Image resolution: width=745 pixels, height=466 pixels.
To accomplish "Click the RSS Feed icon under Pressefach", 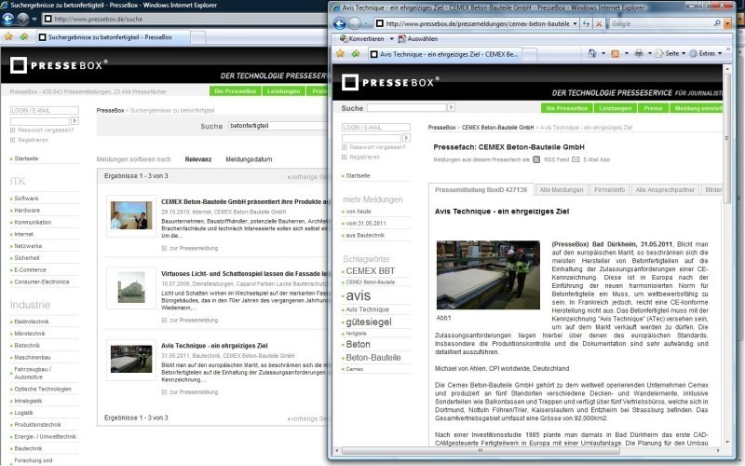I will point(536,159).
